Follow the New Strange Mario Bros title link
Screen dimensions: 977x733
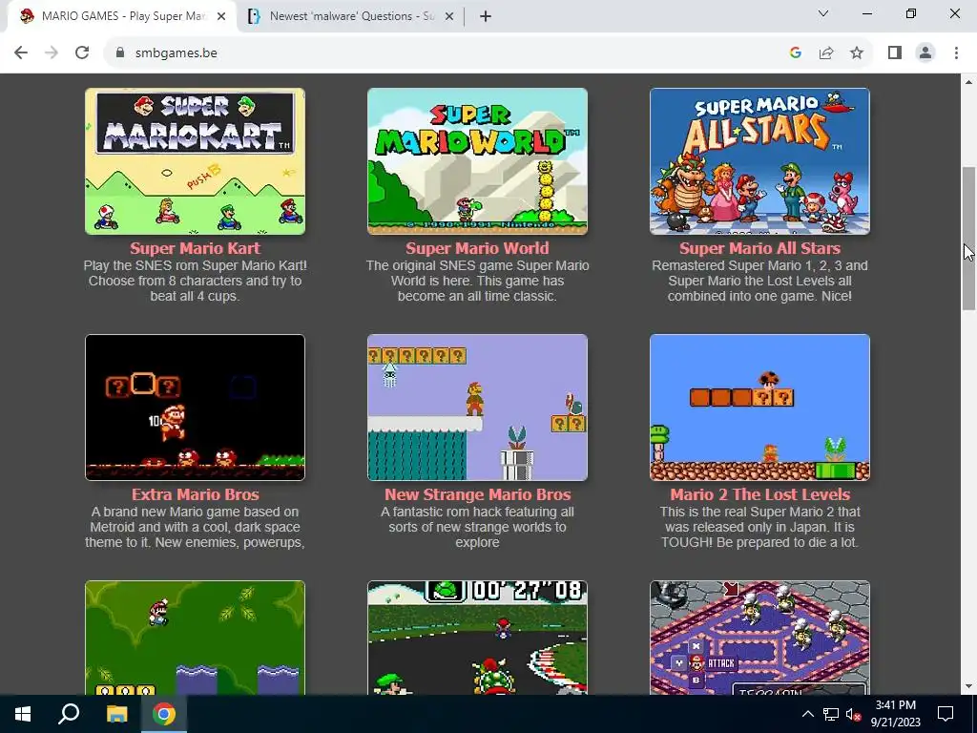point(477,494)
